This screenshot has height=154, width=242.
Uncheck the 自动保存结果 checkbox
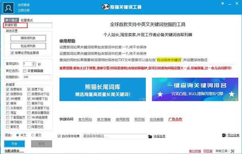(x=59, y=136)
